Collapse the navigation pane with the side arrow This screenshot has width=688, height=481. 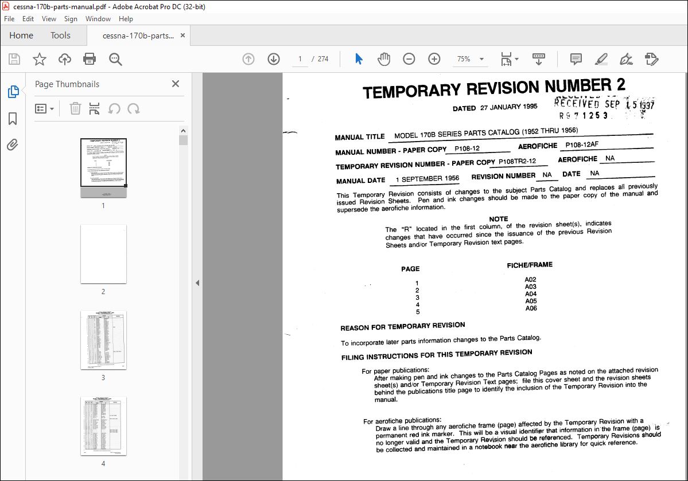click(x=197, y=283)
